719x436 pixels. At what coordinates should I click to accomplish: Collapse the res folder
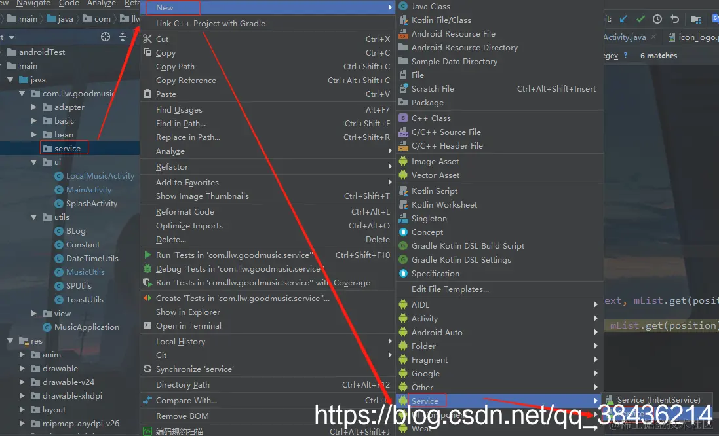(10, 340)
